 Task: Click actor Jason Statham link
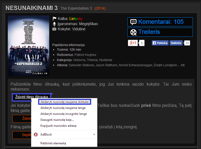point(106,65)
